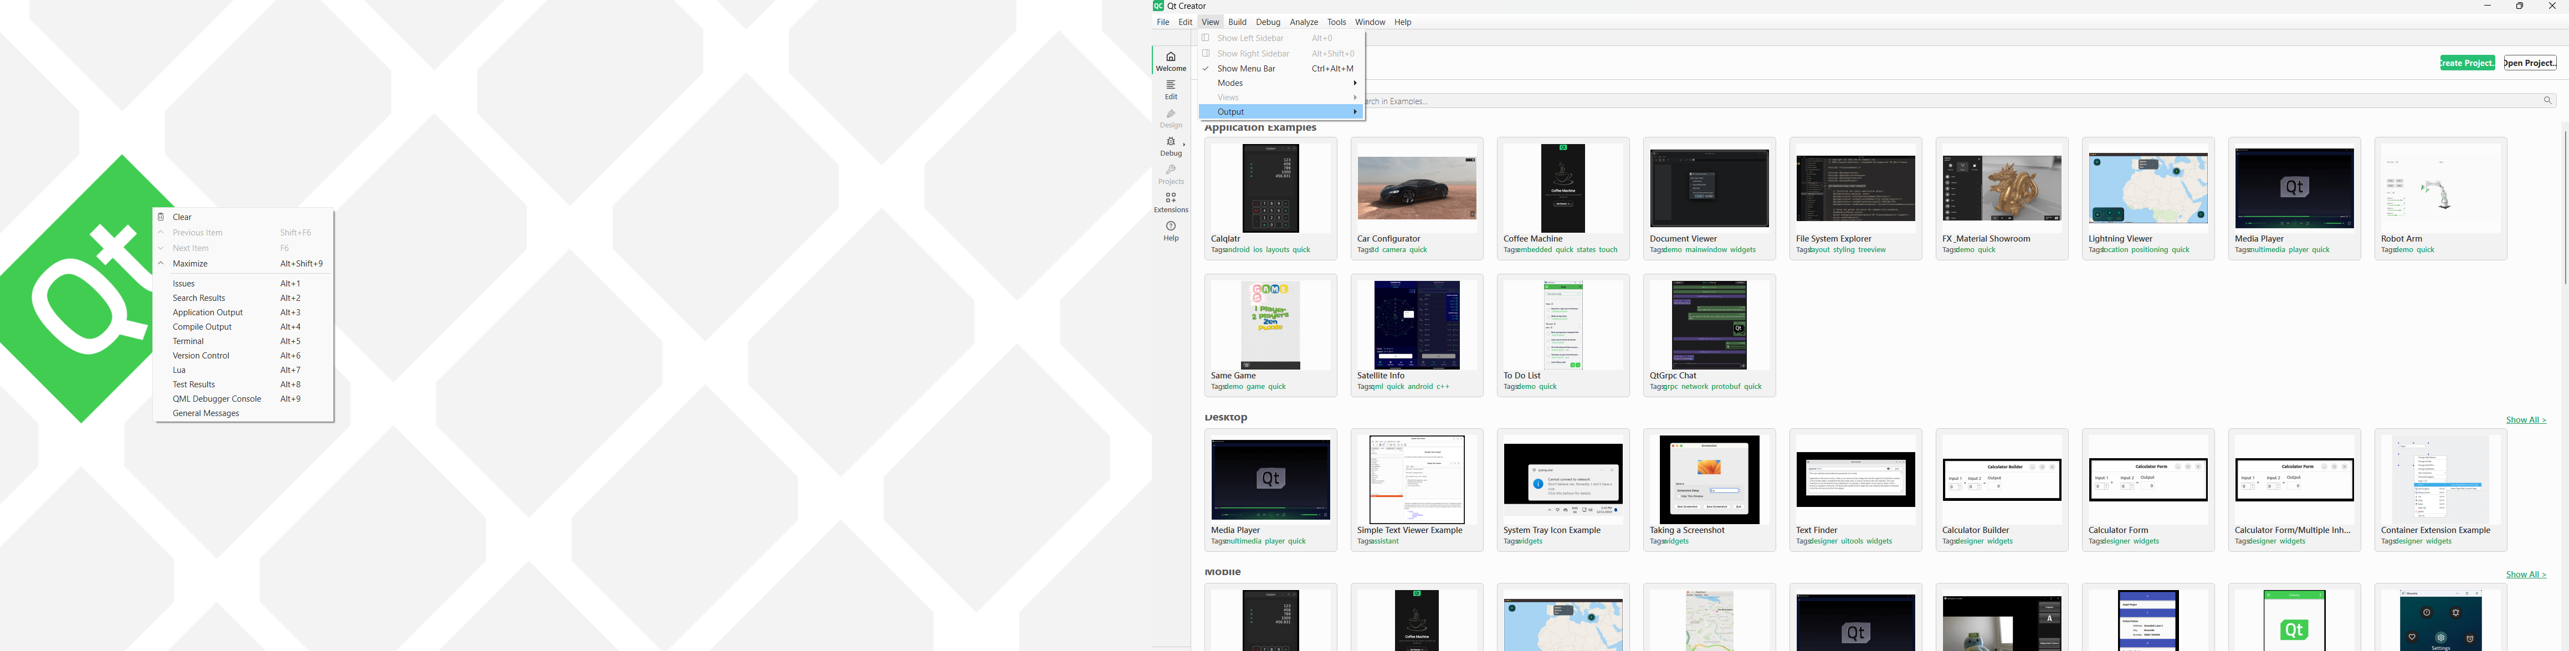This screenshot has height=651, width=2569.
Task: Open the Analyze menu
Action: point(1304,22)
